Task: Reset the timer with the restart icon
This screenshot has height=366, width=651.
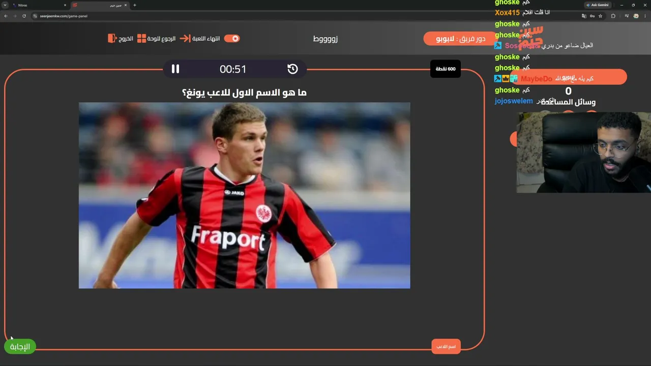Action: (292, 69)
